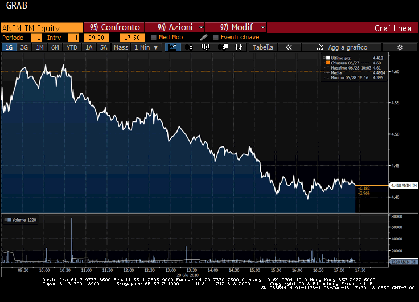Select the YTD range tab

coord(72,47)
